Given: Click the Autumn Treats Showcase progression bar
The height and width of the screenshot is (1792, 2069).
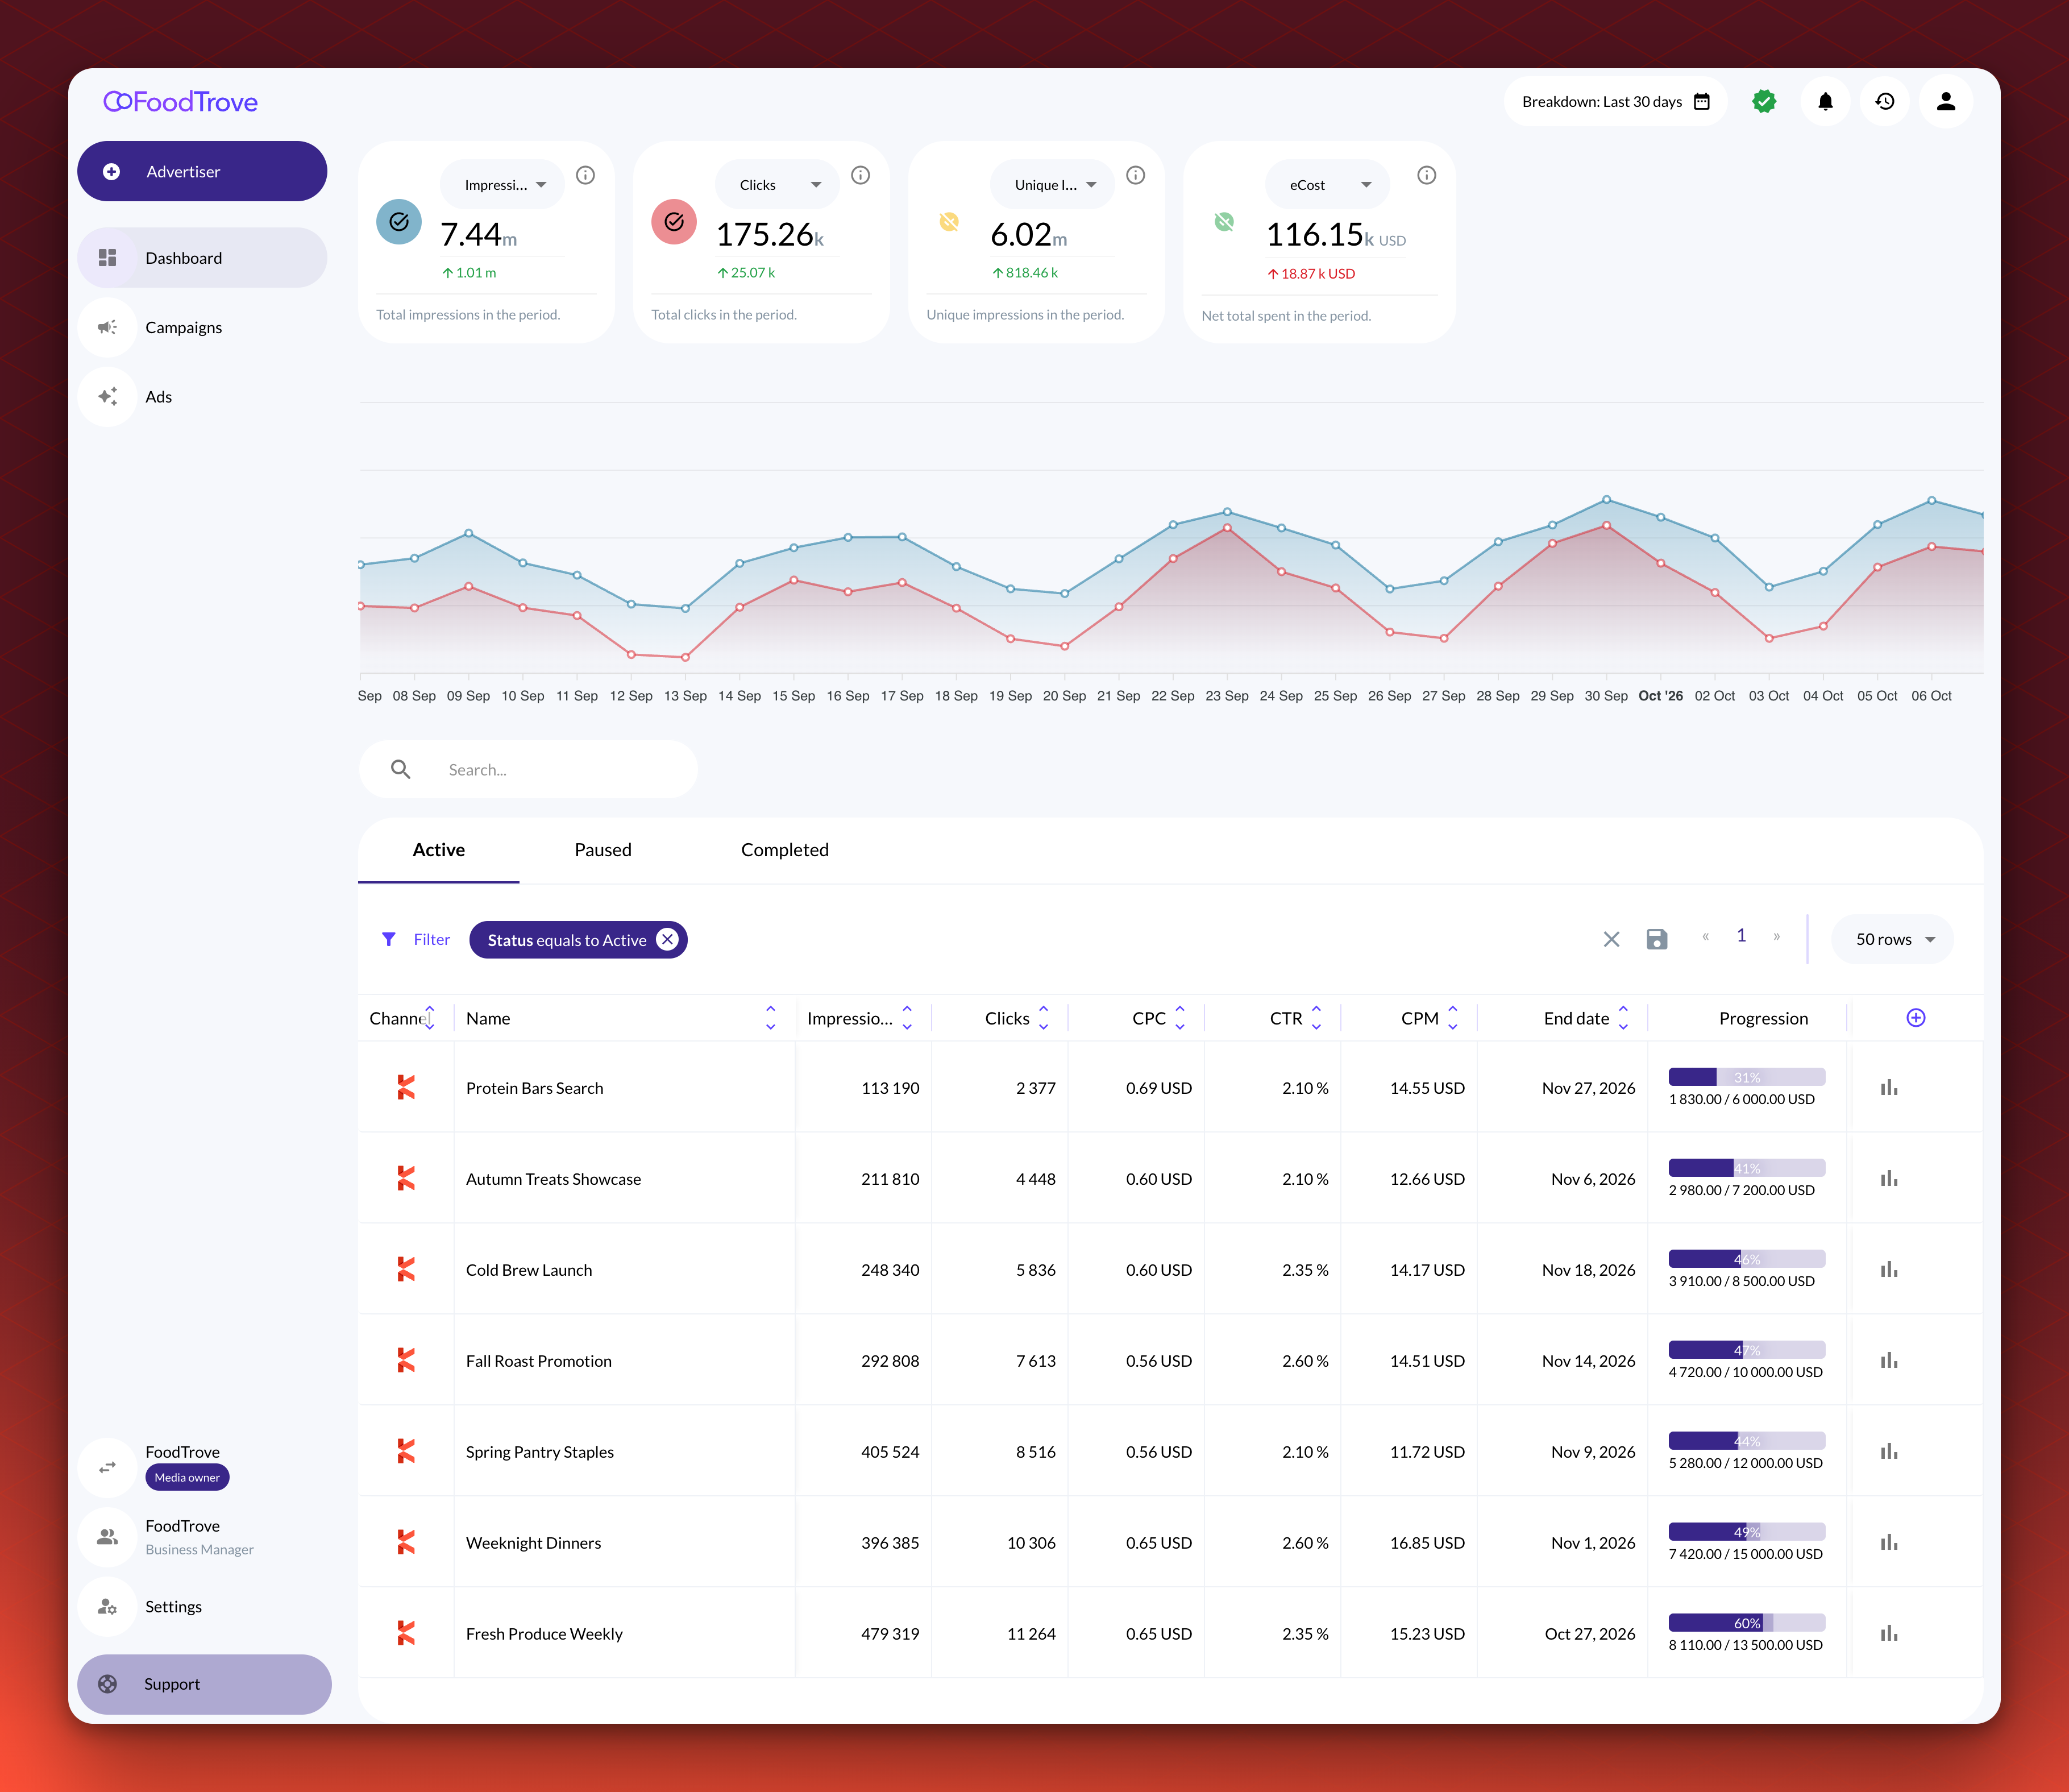Looking at the screenshot, I should (1746, 1167).
